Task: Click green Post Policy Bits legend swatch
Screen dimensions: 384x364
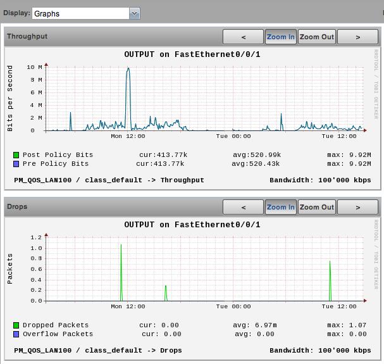Action: point(16,155)
